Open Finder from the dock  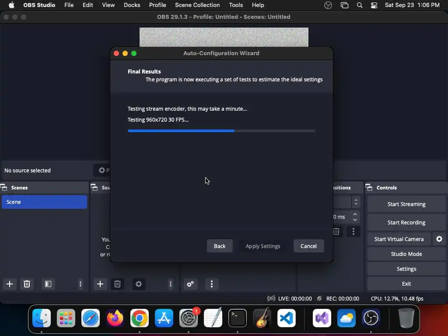42,318
